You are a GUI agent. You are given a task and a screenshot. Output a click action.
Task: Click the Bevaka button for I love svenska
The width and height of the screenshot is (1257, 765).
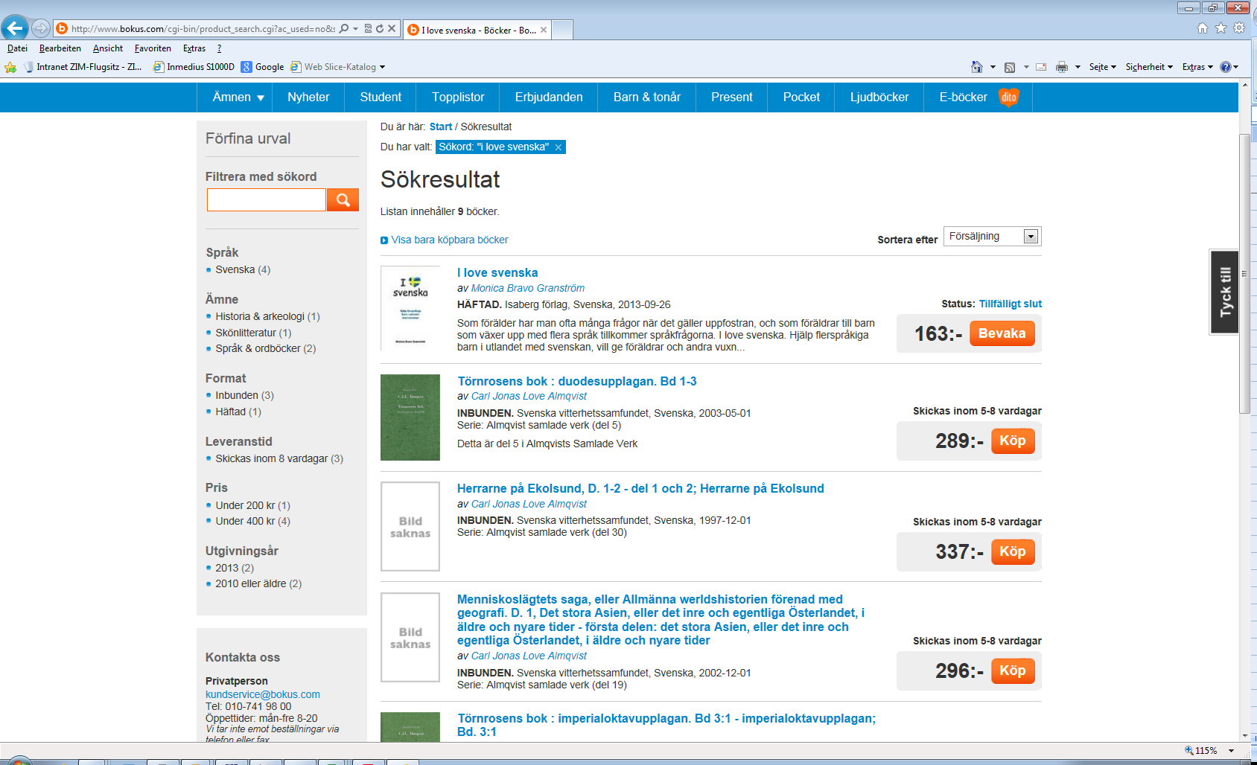[1002, 333]
